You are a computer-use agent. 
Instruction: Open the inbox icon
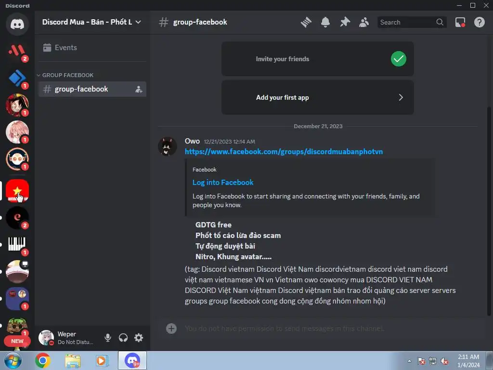click(460, 22)
